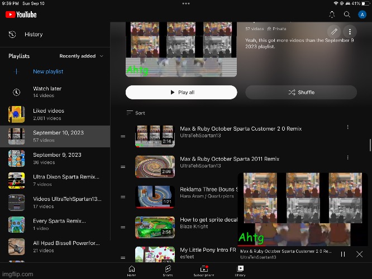Open three-dot menu for Sparta 2011 Remix
The image size is (372, 279).
coord(347,157)
